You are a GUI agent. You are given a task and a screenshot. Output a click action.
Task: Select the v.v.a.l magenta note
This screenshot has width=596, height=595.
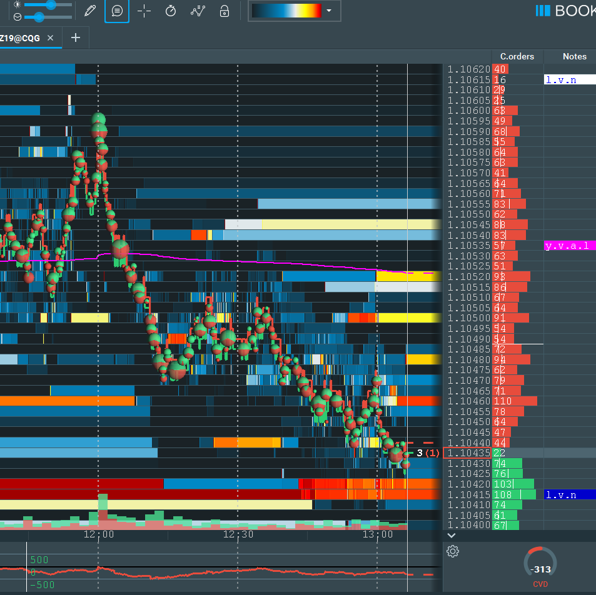(569, 246)
